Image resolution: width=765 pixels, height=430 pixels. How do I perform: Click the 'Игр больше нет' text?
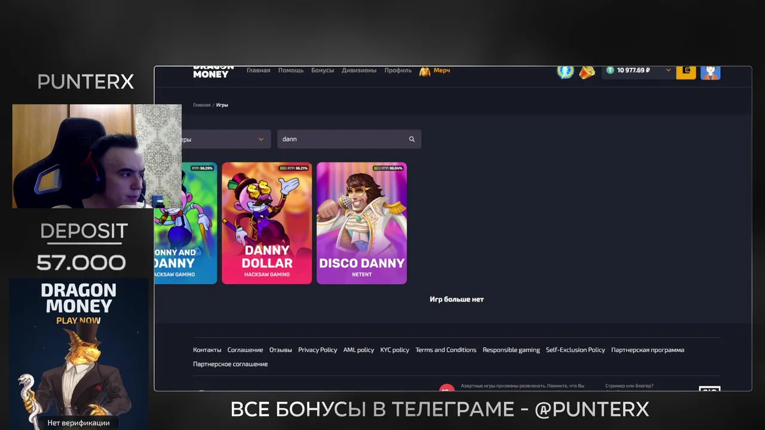click(x=457, y=299)
